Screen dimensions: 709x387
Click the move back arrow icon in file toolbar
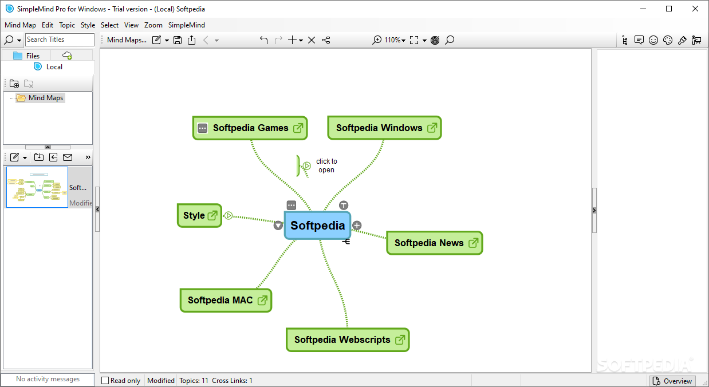click(x=53, y=157)
